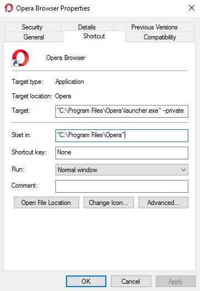Expand the Run window mode dropdown
Image resolution: width=200 pixels, height=291 pixels.
(x=122, y=169)
